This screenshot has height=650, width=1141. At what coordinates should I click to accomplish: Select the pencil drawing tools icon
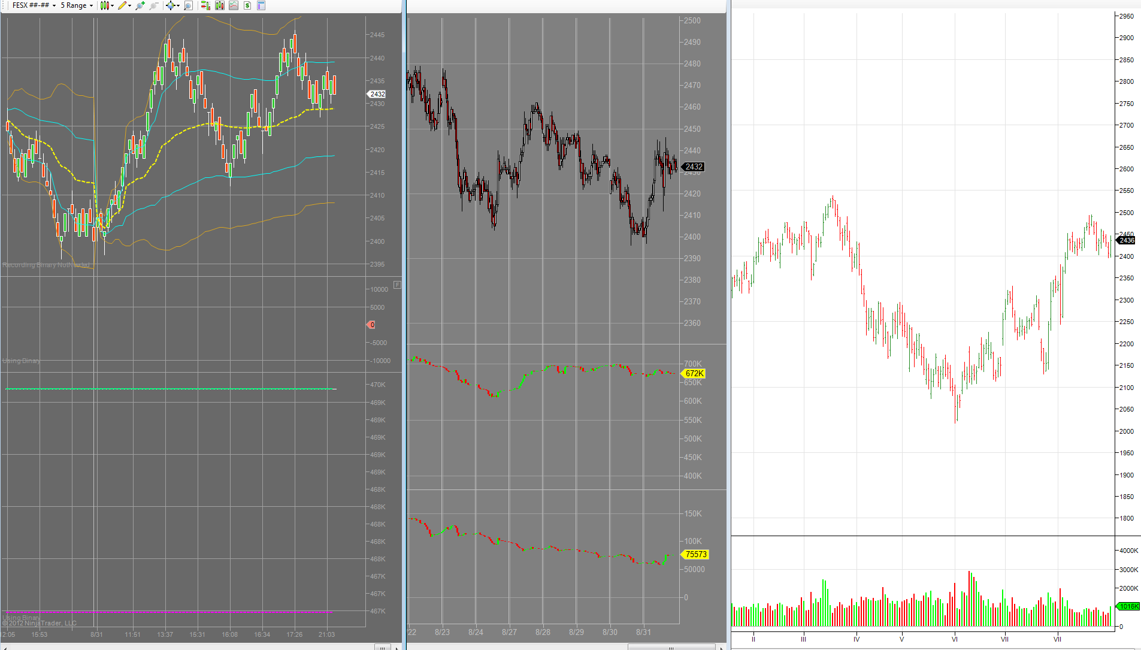coord(122,5)
